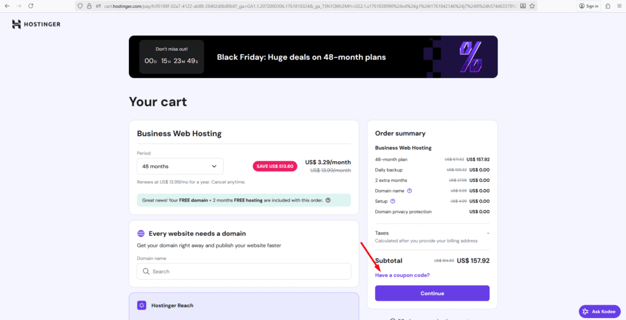Viewport: 626px width, 320px height.
Task: Click the Hostinger Reach label
Action: point(172,305)
